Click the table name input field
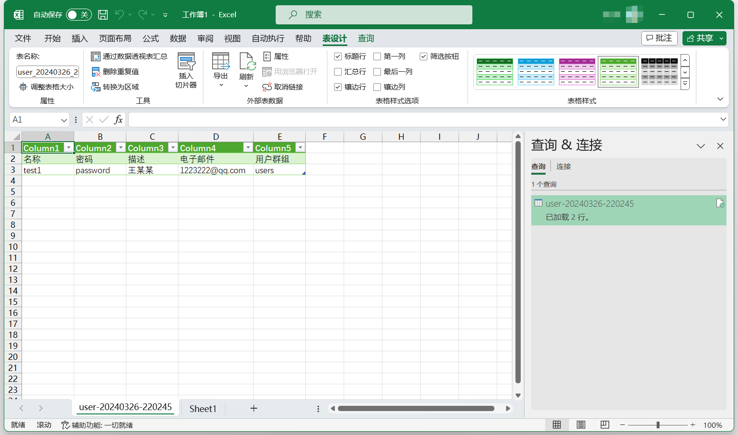Image resolution: width=738 pixels, height=435 pixels. (x=47, y=72)
